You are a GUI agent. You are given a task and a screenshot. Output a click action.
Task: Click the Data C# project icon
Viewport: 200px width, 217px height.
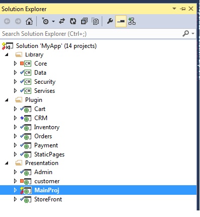(28, 73)
